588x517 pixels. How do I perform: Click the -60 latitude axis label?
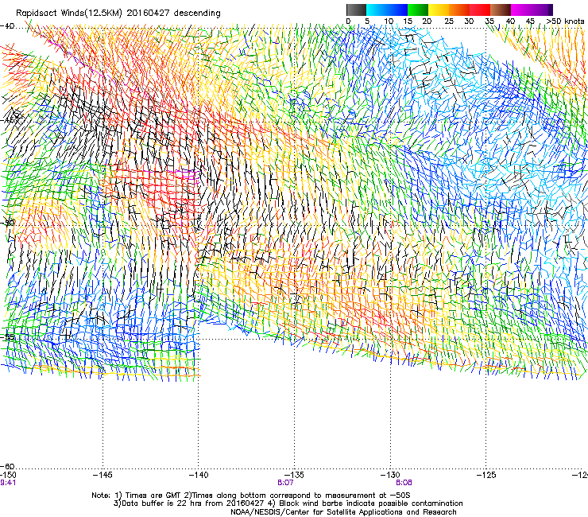[7, 466]
